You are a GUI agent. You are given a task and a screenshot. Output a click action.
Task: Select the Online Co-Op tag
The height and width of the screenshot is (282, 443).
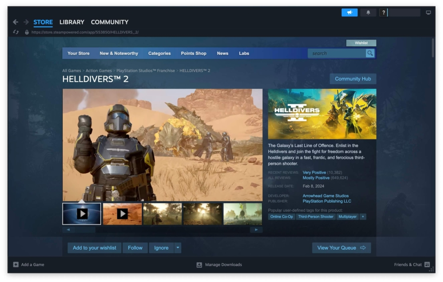coord(281,217)
